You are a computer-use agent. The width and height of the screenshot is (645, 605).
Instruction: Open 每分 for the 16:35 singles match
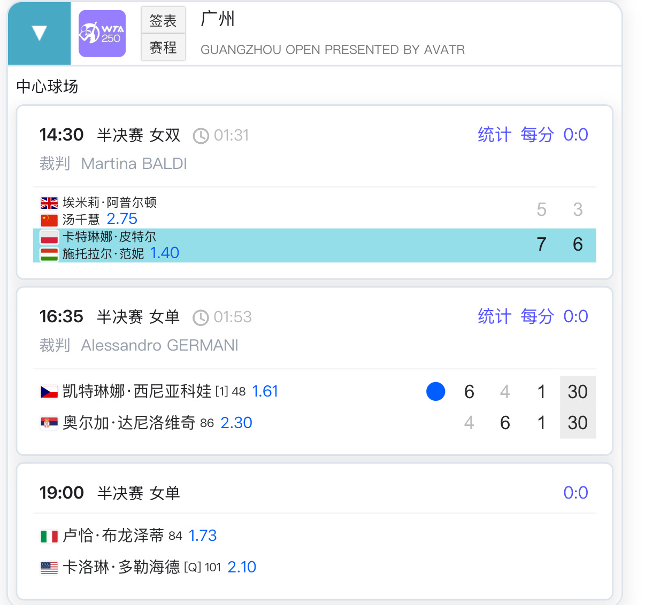tap(537, 316)
